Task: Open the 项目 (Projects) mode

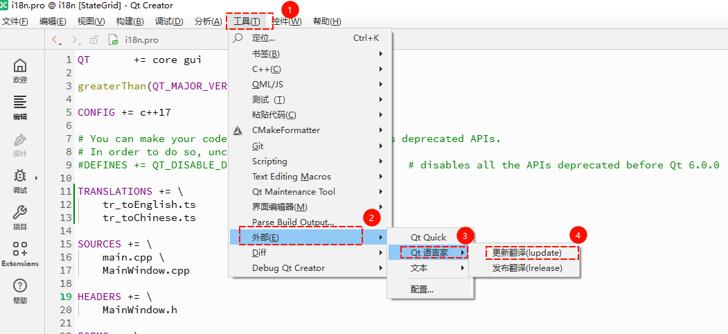Action: (20, 218)
